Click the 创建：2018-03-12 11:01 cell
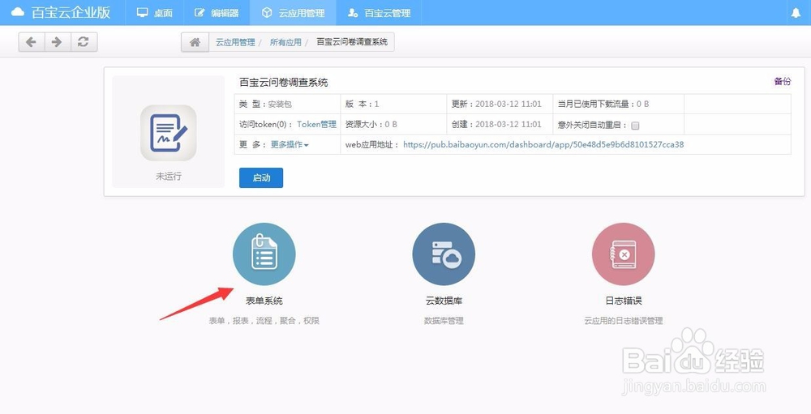The image size is (811, 414). [500, 125]
